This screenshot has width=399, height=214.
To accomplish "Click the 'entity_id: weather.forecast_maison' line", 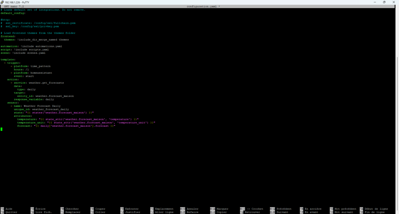I will 45,96.
